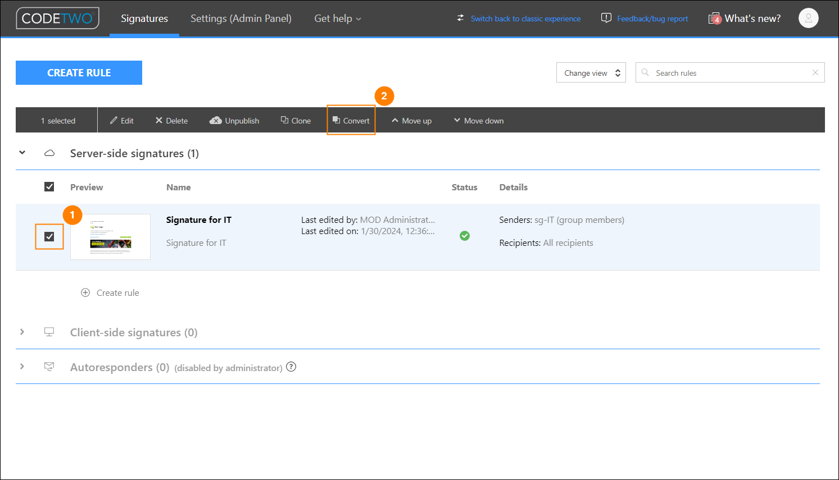The image size is (839, 480).
Task: Click the CREATE RULE button
Action: pyautogui.click(x=79, y=72)
